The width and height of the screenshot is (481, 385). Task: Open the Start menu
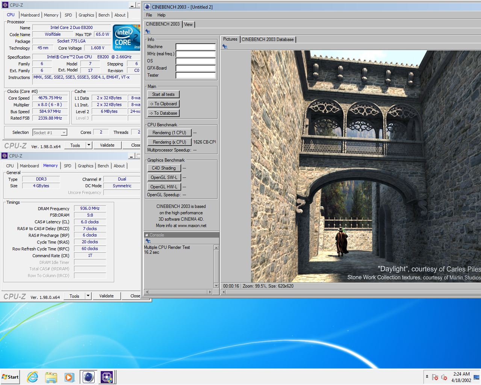[x=10, y=377]
